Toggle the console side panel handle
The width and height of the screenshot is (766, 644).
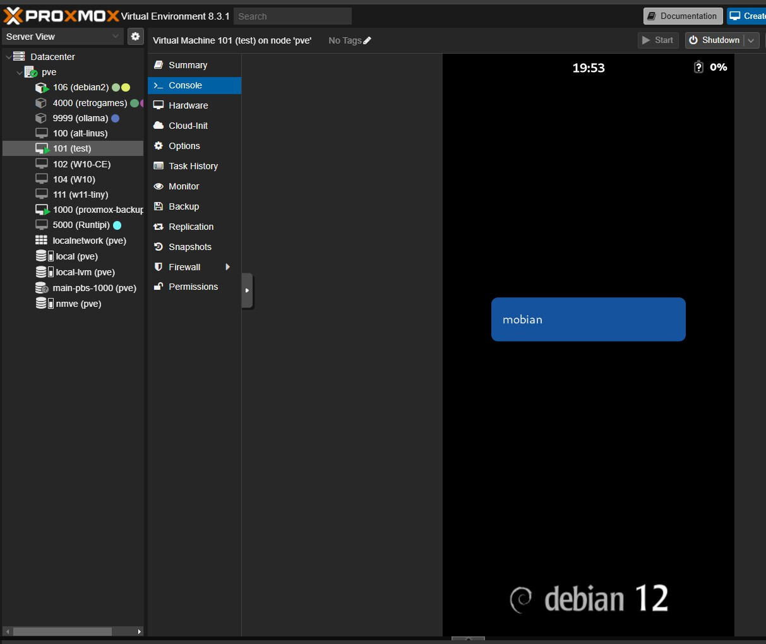click(x=247, y=290)
